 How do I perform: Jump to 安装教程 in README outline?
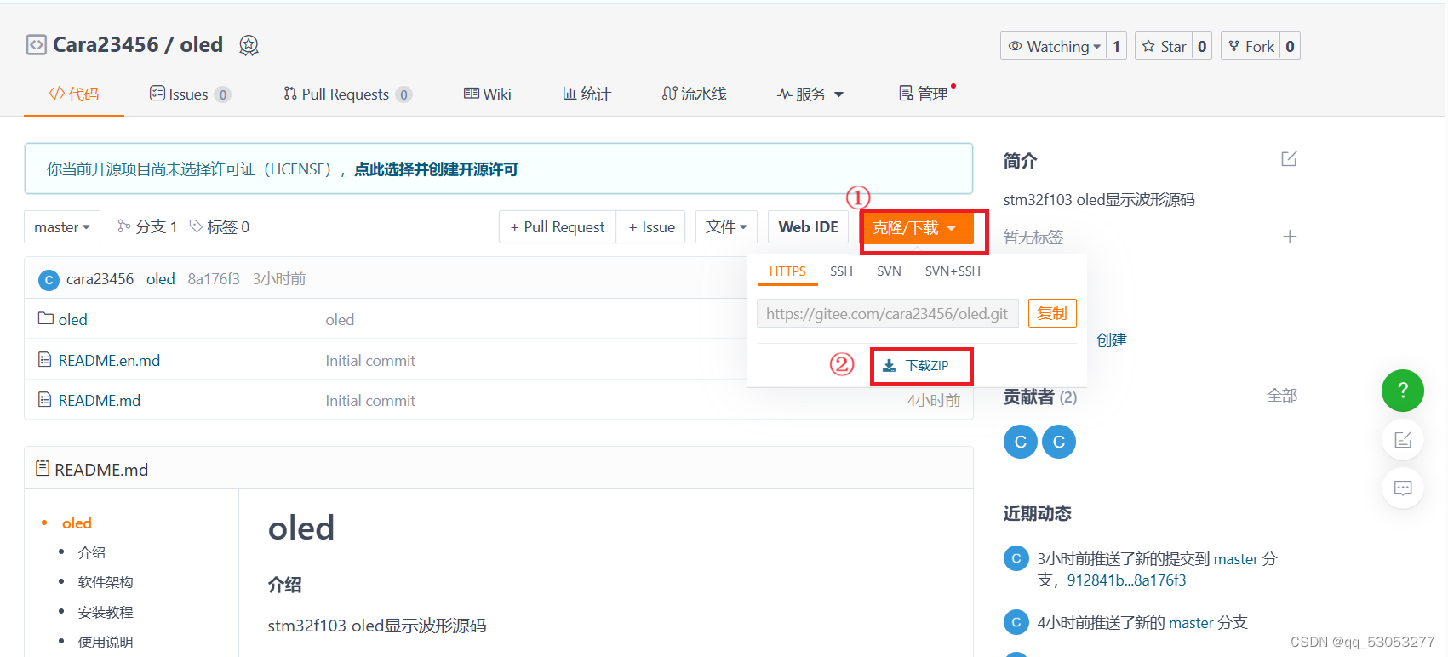point(106,612)
